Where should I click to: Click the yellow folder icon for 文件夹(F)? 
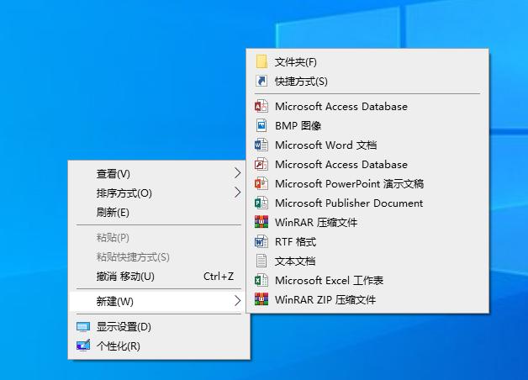(x=261, y=62)
